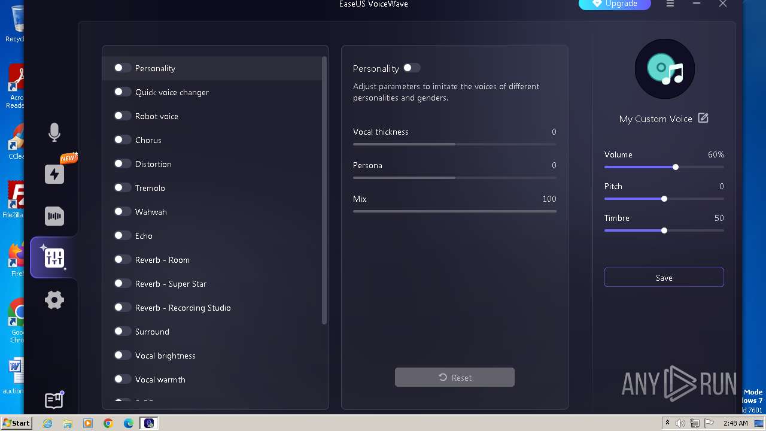Viewport: 766px width, 431px height.
Task: Toggle Personality switch in detail panel
Action: [412, 68]
